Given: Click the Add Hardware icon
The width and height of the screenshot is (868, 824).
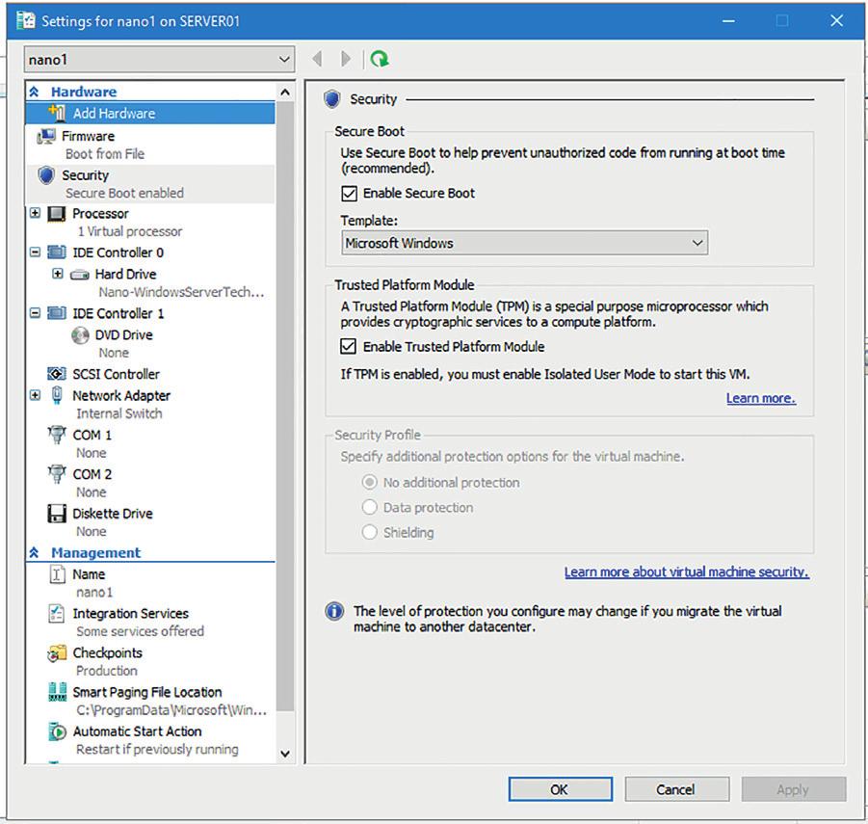Looking at the screenshot, I should (x=57, y=113).
